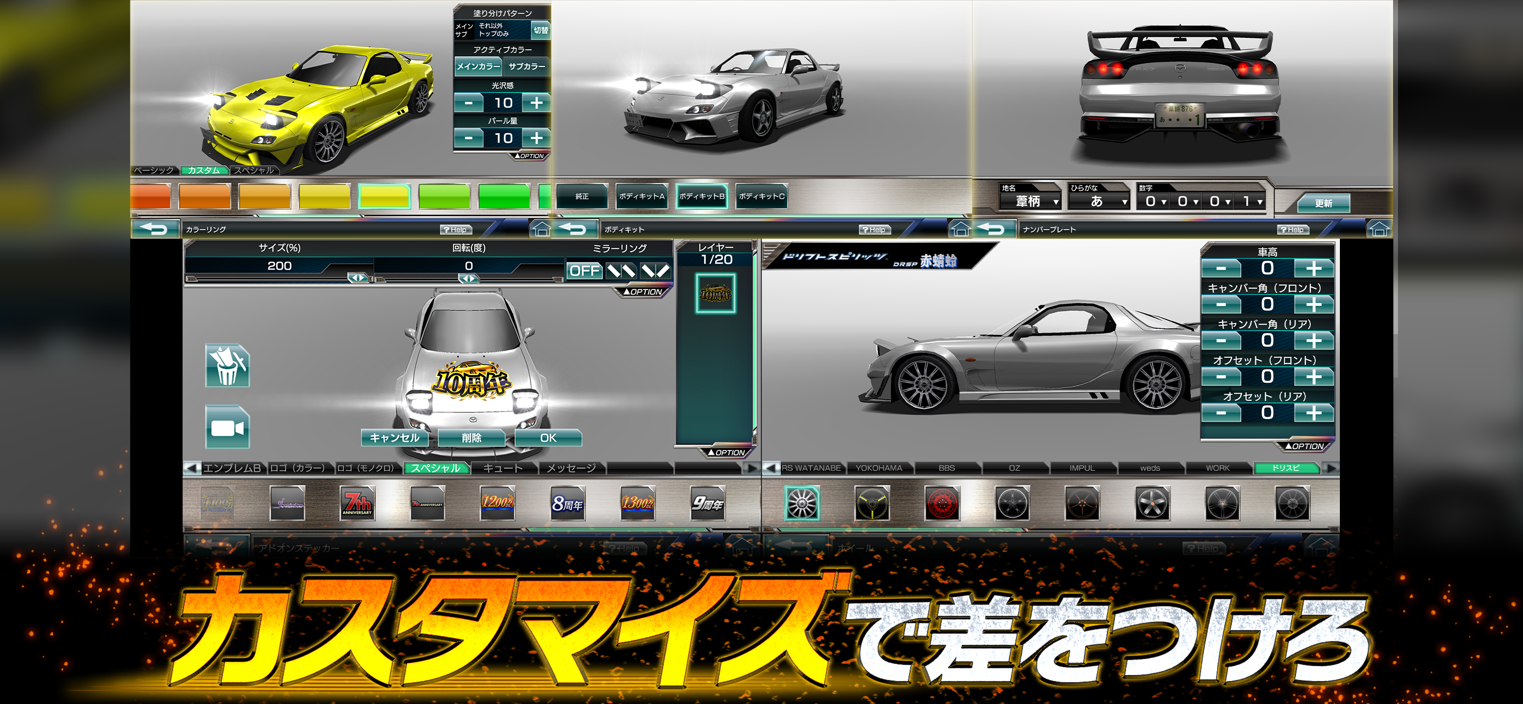Select the yellow three-spoke wheel
Viewport: 1523px width, 704px height.
pyautogui.click(x=872, y=503)
